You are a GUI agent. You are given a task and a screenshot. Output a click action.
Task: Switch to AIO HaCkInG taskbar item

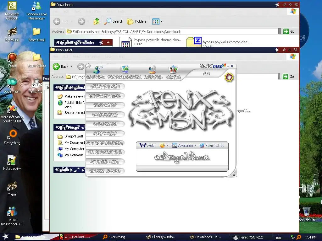pos(75,237)
